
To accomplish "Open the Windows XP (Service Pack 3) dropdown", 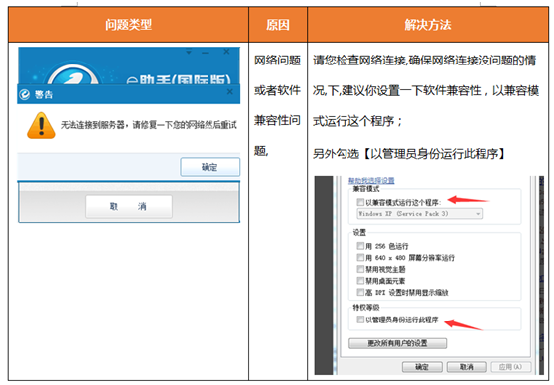I will [x=420, y=214].
